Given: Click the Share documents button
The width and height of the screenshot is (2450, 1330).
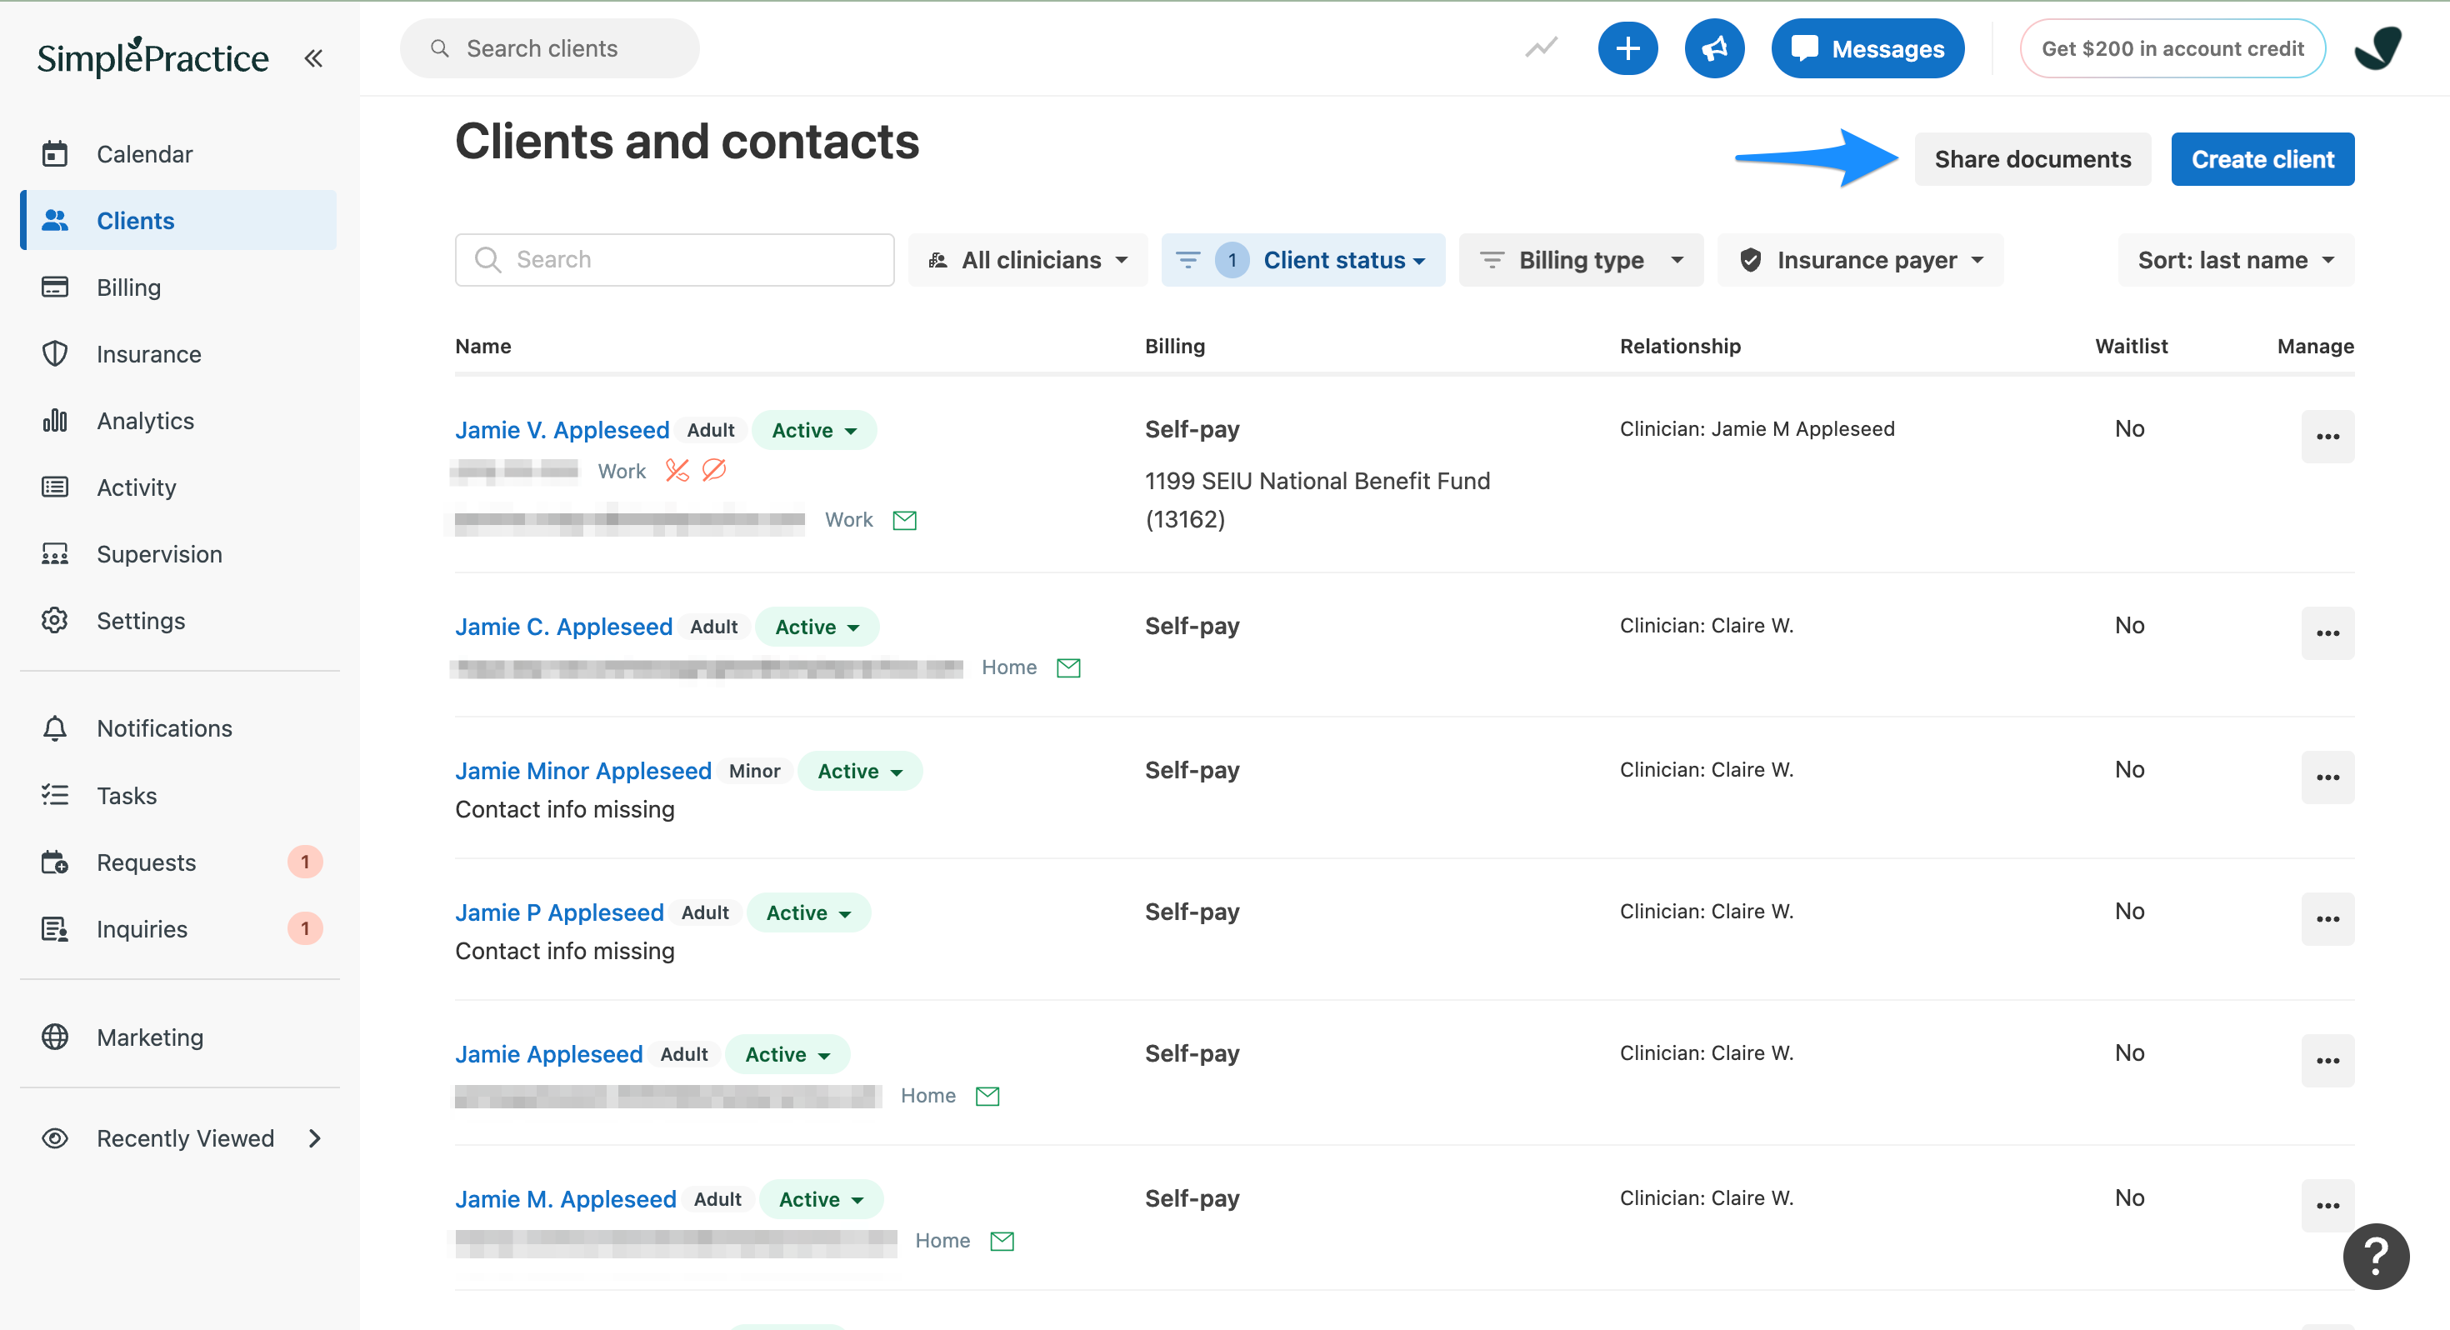Looking at the screenshot, I should (x=2032, y=159).
